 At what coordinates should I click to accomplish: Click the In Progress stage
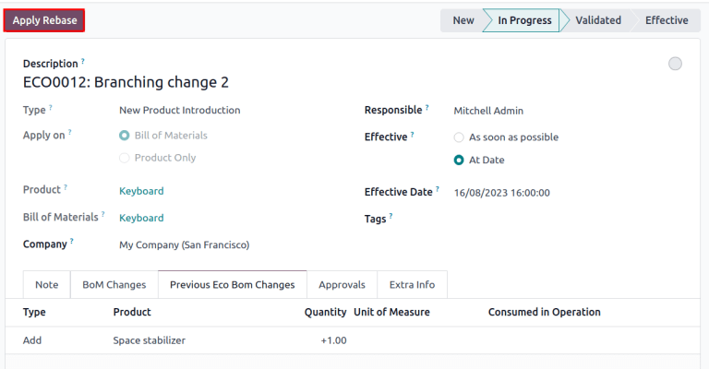pos(524,20)
